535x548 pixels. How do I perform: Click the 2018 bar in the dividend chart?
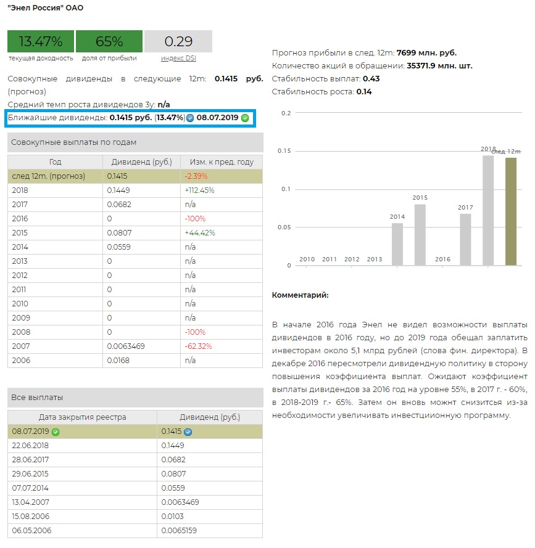point(488,210)
